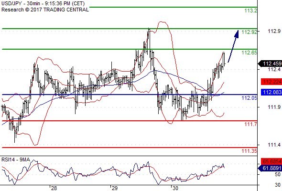Screen dimensions: 282x191
Task: Click the red 112.224 price tag
Action: pos(271,82)
